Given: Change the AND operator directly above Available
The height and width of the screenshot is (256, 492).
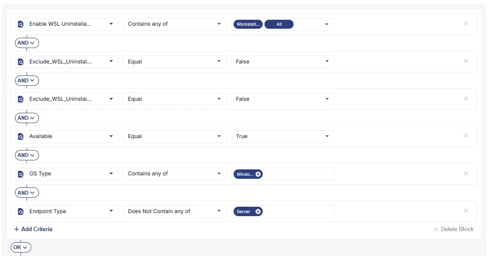Looking at the screenshot, I should (27, 118).
